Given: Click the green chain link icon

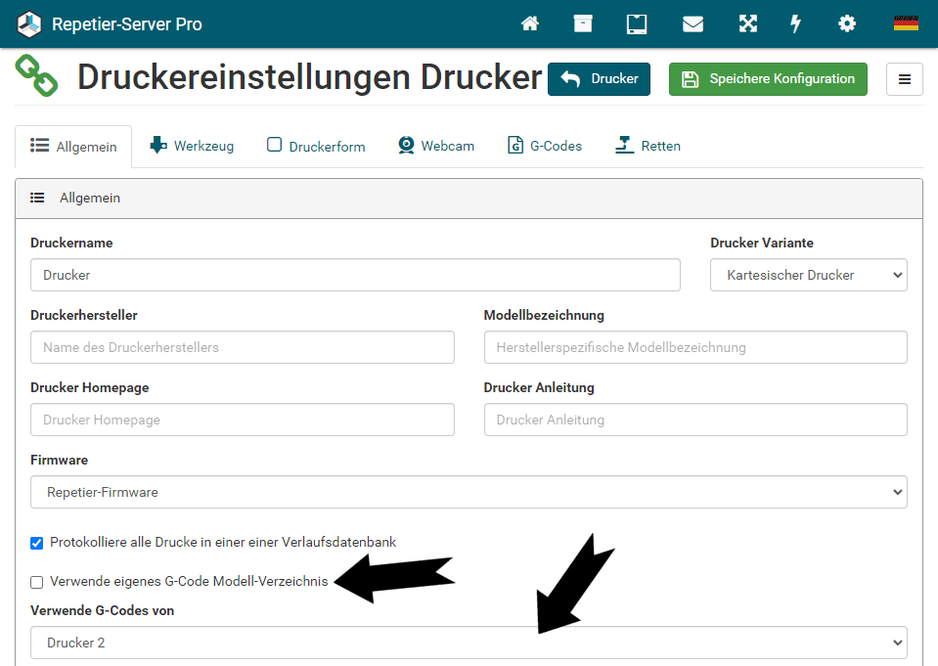Looking at the screenshot, I should 36,75.
